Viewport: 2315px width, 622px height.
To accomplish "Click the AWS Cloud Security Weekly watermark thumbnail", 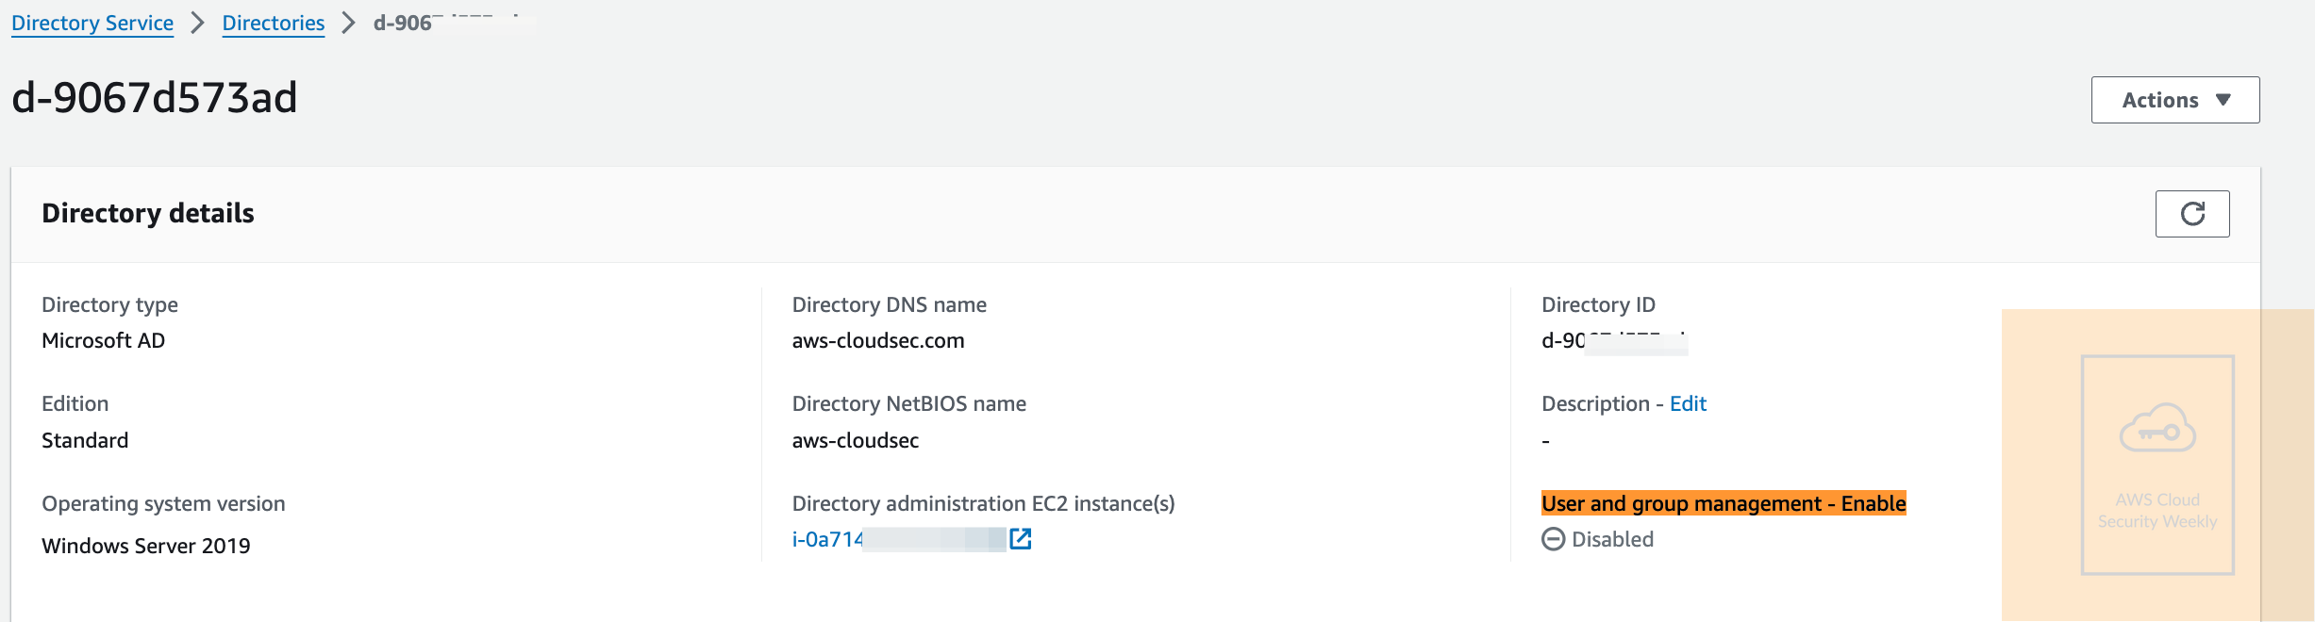I will (2157, 465).
